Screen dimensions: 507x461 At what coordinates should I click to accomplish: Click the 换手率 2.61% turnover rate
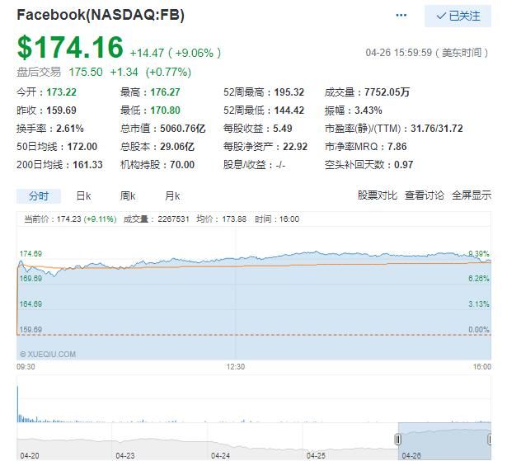tap(50, 129)
